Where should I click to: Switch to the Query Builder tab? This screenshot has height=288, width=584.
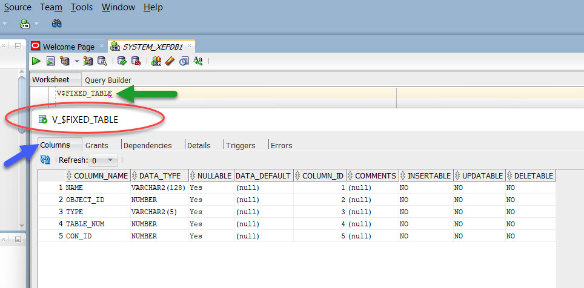[108, 80]
